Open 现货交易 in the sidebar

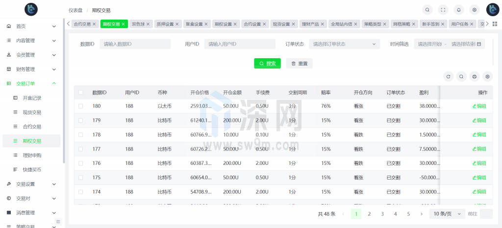(x=32, y=112)
